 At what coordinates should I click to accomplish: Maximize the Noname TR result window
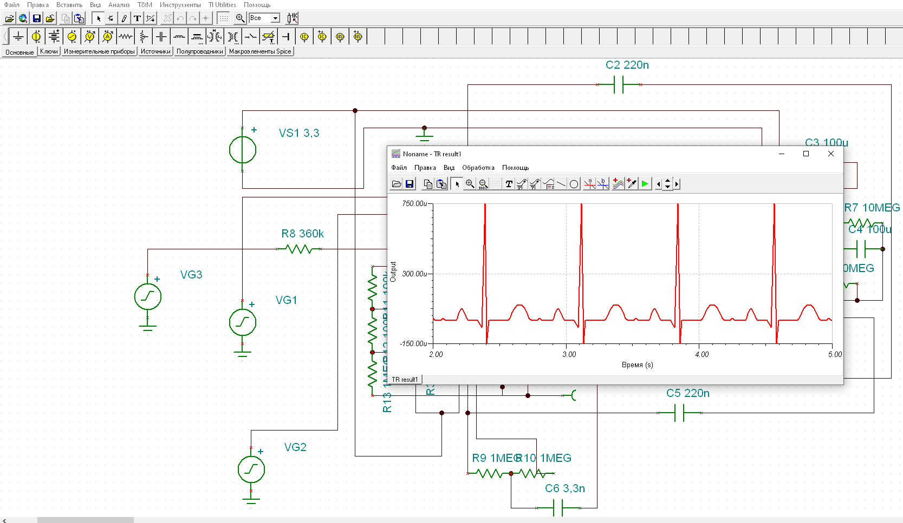806,154
